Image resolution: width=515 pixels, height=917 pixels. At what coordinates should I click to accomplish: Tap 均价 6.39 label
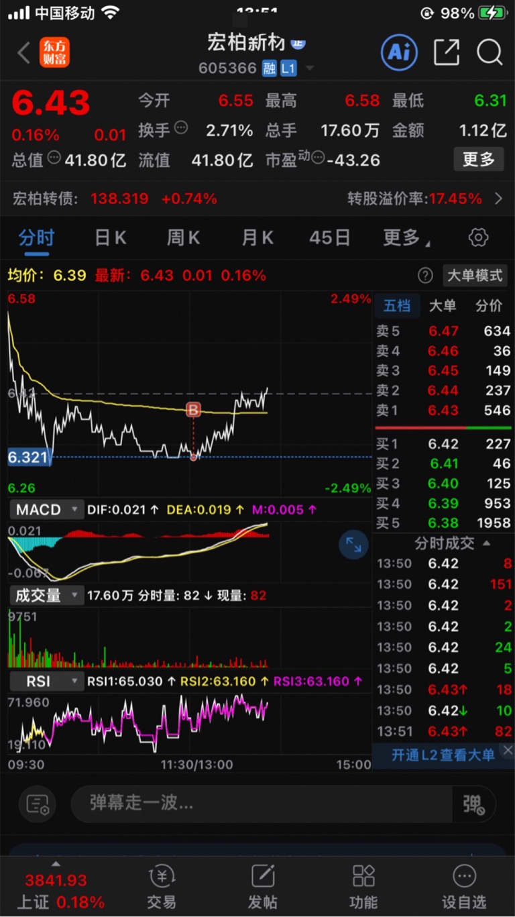pos(47,275)
